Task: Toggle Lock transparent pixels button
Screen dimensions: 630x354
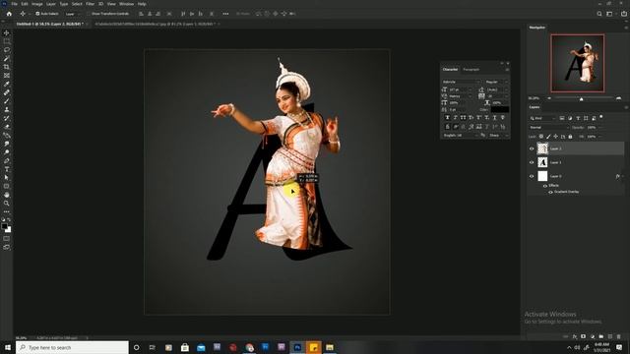Action: click(541, 137)
